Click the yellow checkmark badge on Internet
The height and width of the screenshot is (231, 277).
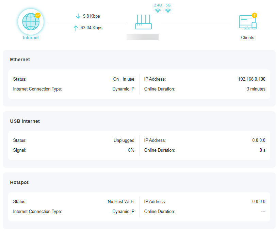click(x=38, y=15)
